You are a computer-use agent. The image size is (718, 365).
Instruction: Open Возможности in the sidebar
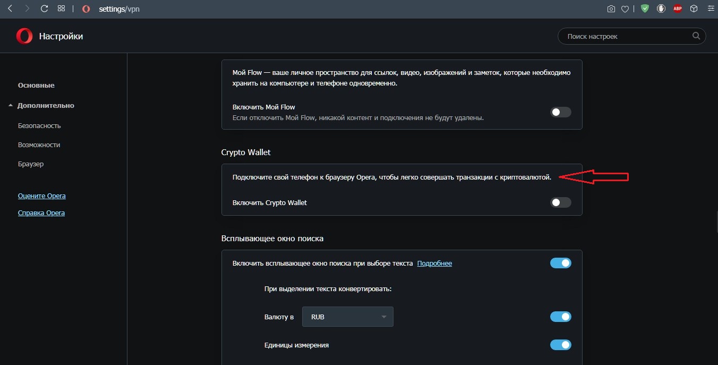(39, 145)
